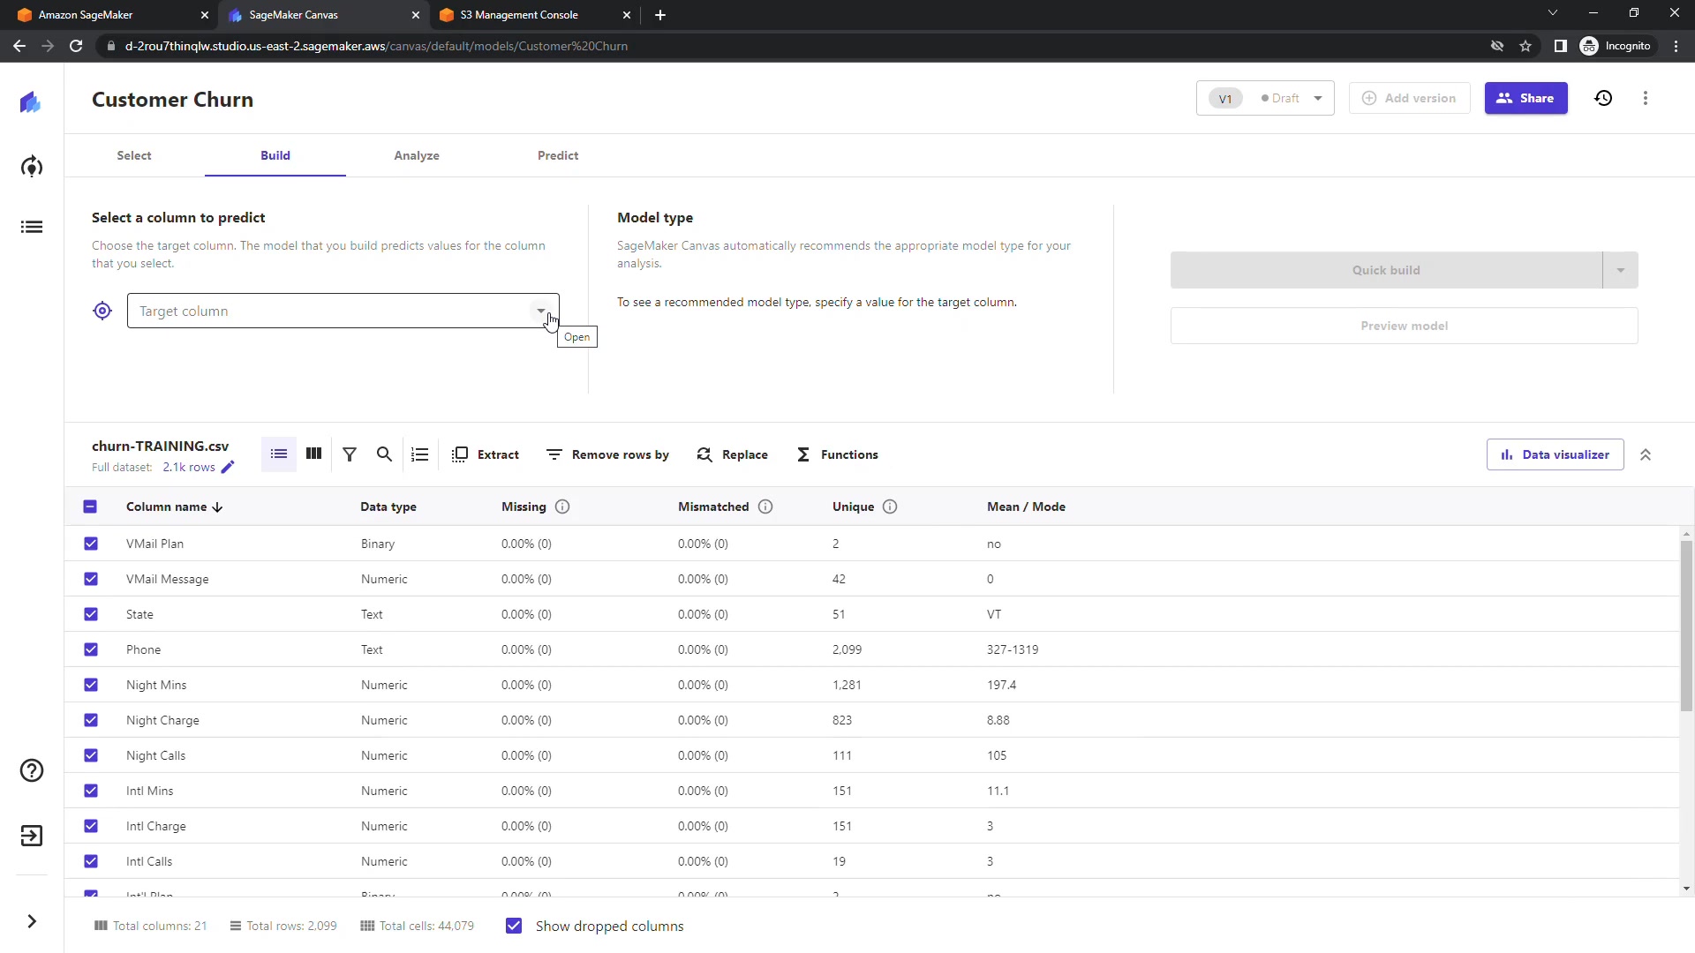
Task: Open the Target column dropdown
Action: click(540, 311)
